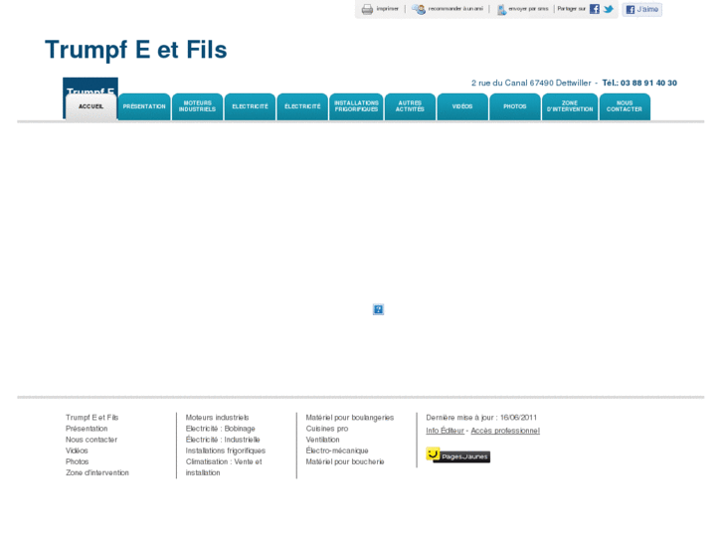Open footer link Matériel pour boulangeries
723x542 pixels.
[x=349, y=418]
